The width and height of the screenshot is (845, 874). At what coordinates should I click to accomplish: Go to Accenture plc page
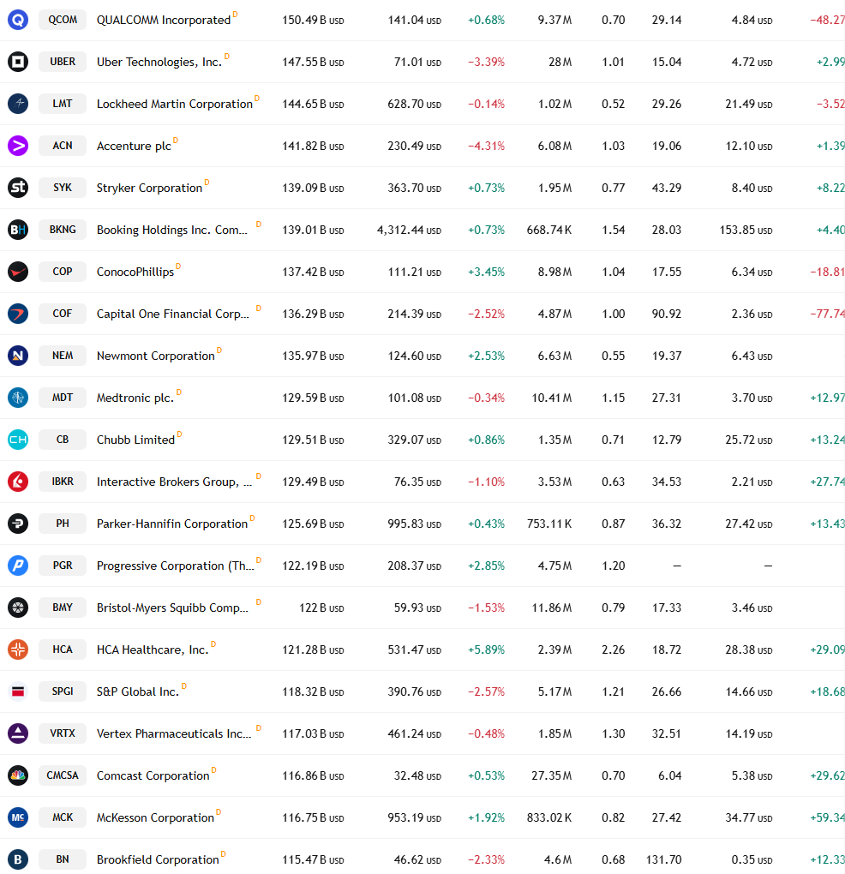(134, 146)
